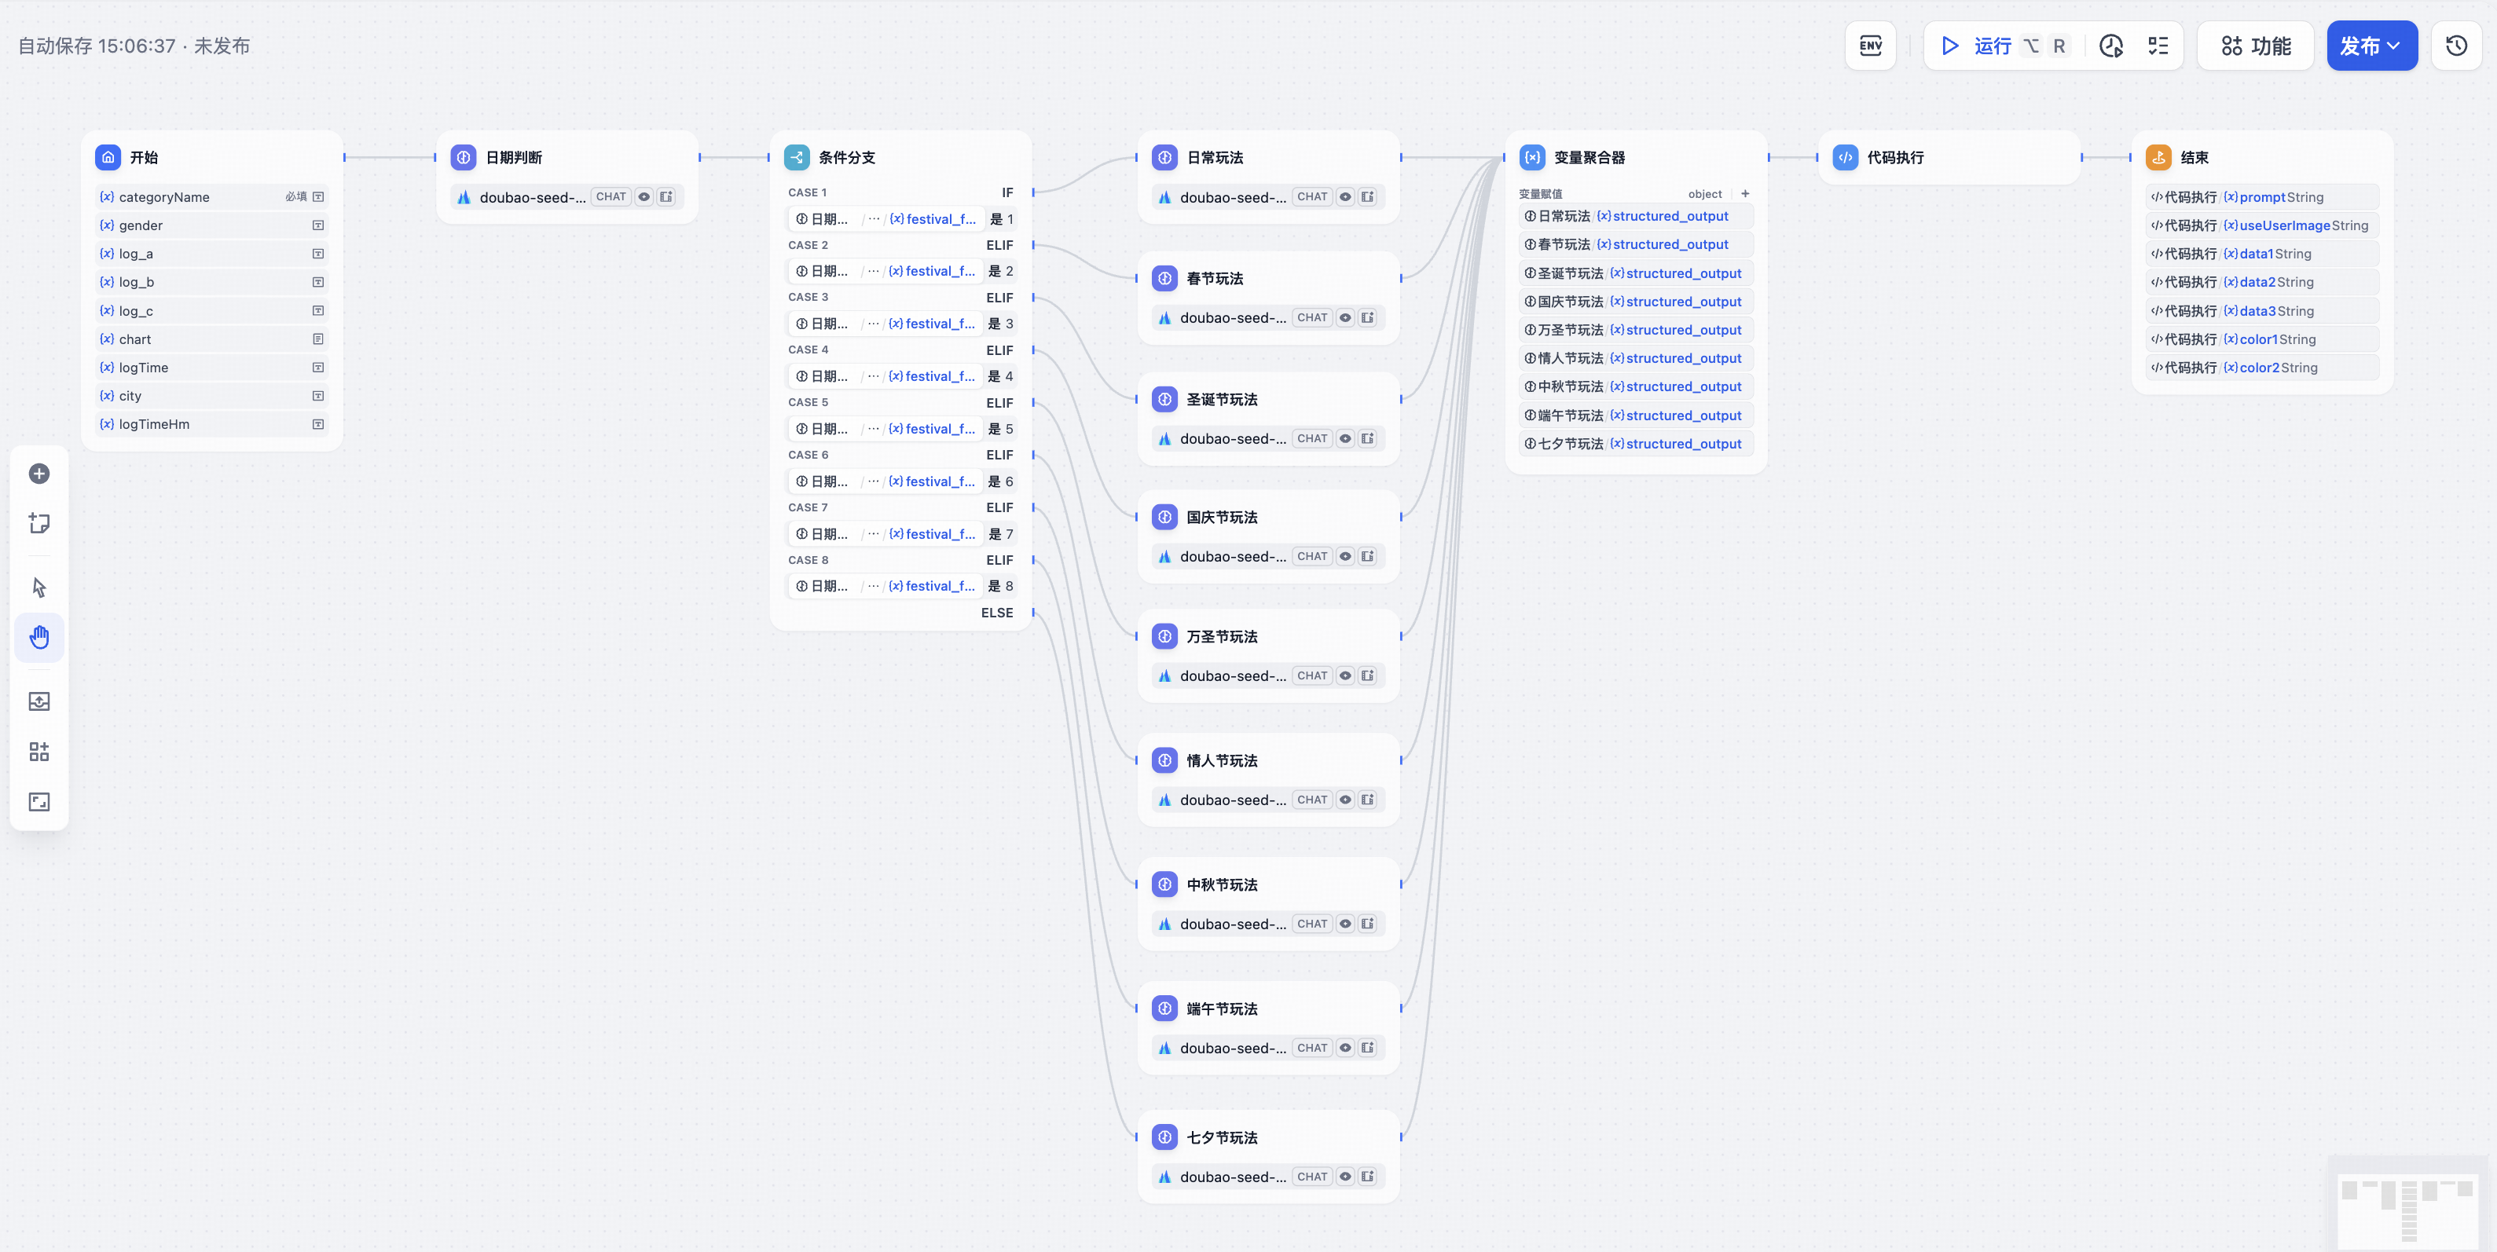Open version history clock icon
This screenshot has width=2497, height=1252.
2455,46
